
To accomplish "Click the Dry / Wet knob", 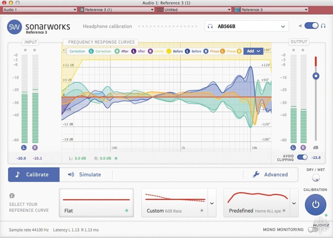I will pyautogui.click(x=316, y=178).
